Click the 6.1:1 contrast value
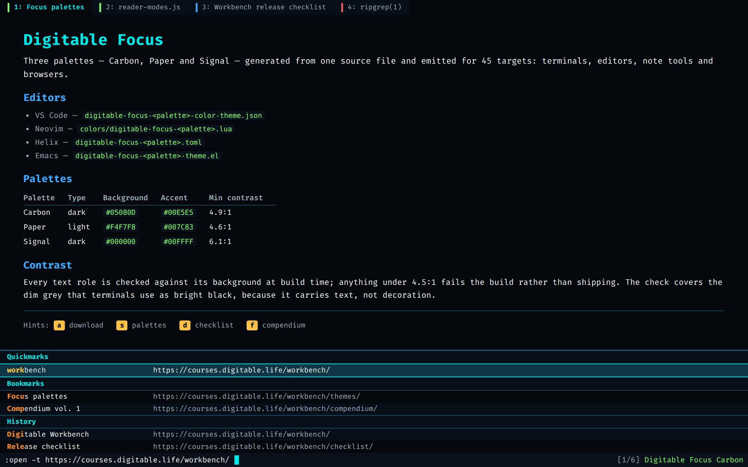748x467 pixels. coord(220,242)
